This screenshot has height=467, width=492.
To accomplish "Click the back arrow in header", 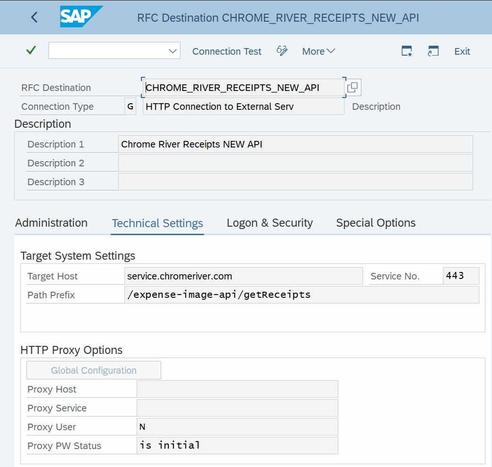I will coord(34,17).
